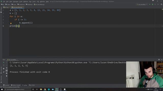The width and height of the screenshot is (163, 91).
Task: Open the VCS menu
Action: pyautogui.click(x=38, y=2)
